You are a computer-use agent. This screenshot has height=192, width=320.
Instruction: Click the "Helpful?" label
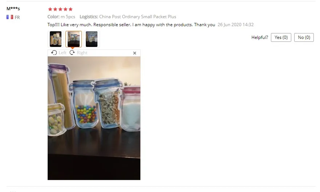[x=260, y=37]
